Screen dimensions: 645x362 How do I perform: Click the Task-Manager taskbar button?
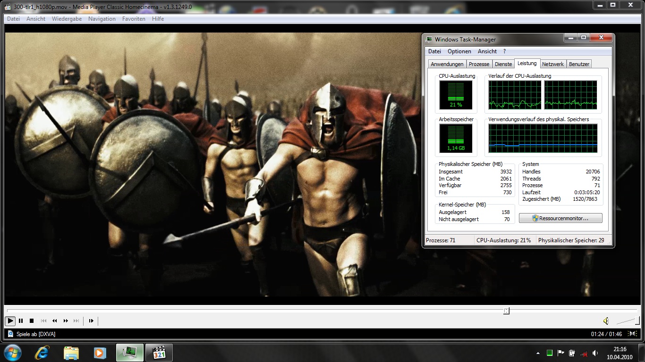[130, 353]
